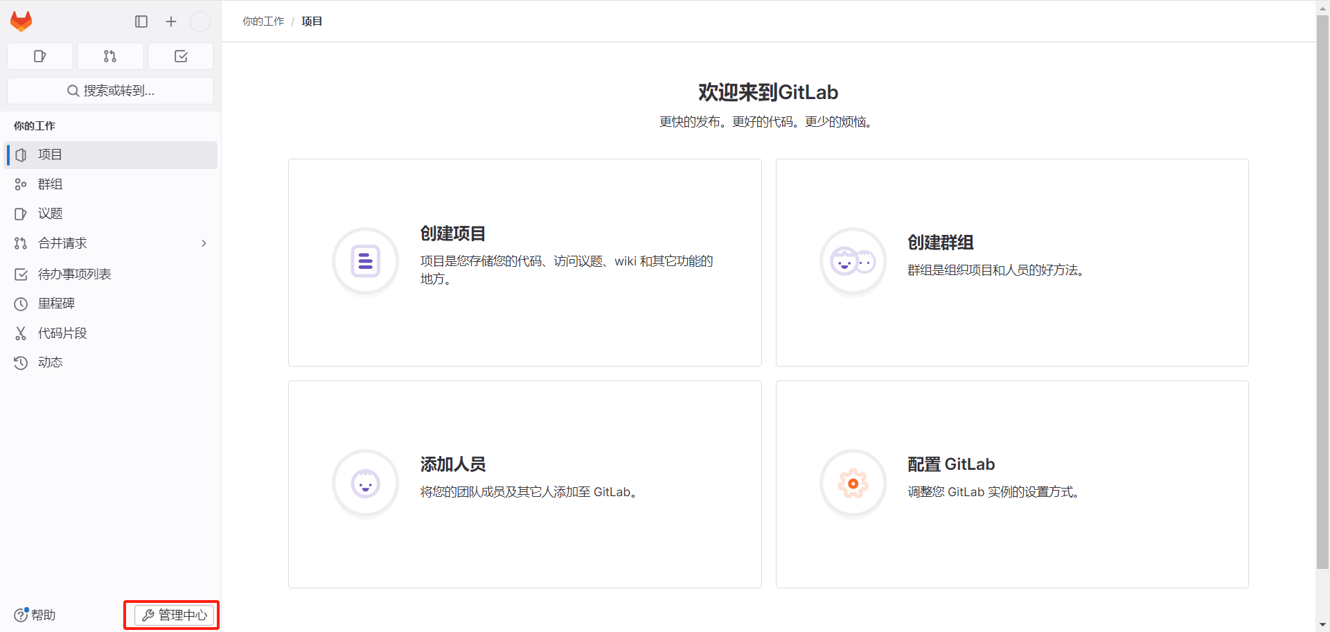Viewport: 1330px width, 632px height.
Task: Click the 议题 sidebar icon
Action: pos(21,214)
